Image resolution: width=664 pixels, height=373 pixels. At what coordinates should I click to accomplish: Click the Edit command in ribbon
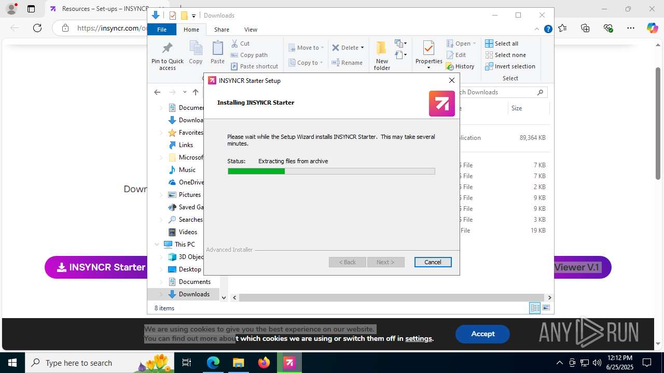coord(456,55)
